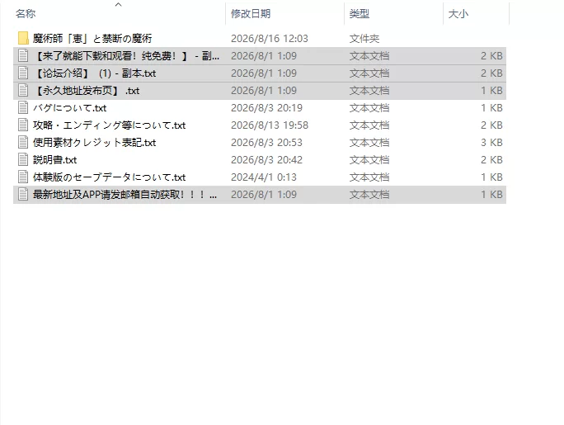
Task: Click 文本文档 type of 体験版のセーブデータについて.txt
Action: click(369, 177)
